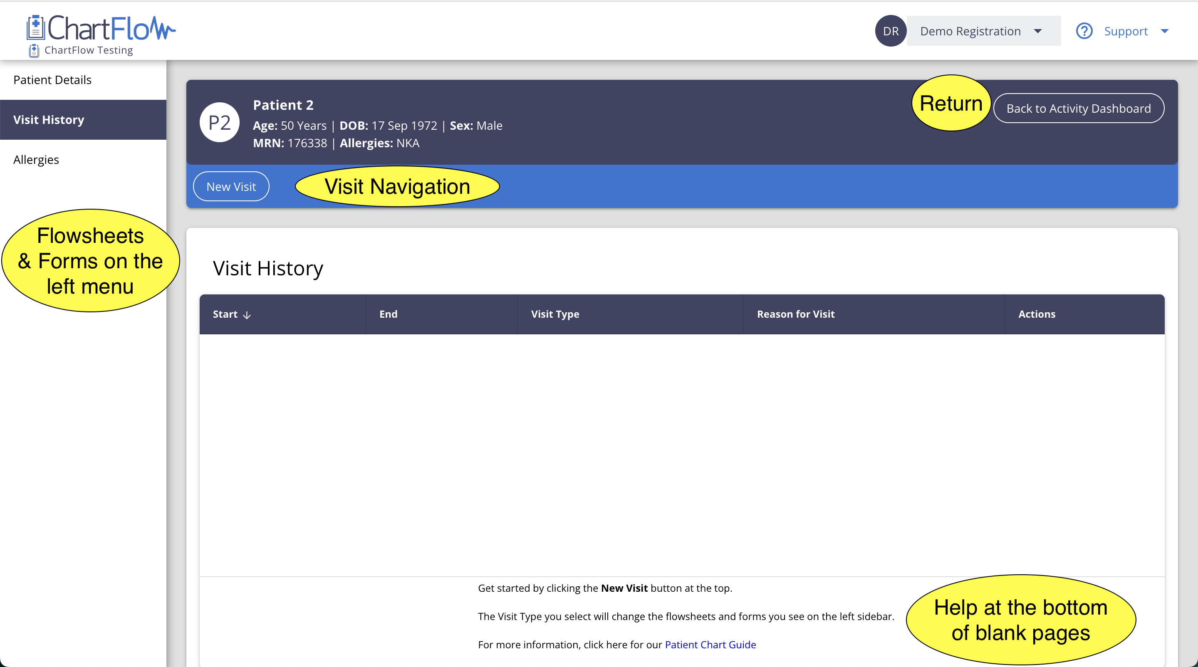The height and width of the screenshot is (667, 1198).
Task: Click the Actions column header
Action: tap(1036, 314)
